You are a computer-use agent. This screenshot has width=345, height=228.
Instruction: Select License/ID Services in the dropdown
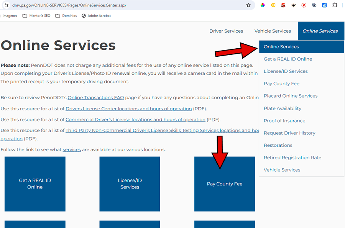286,71
